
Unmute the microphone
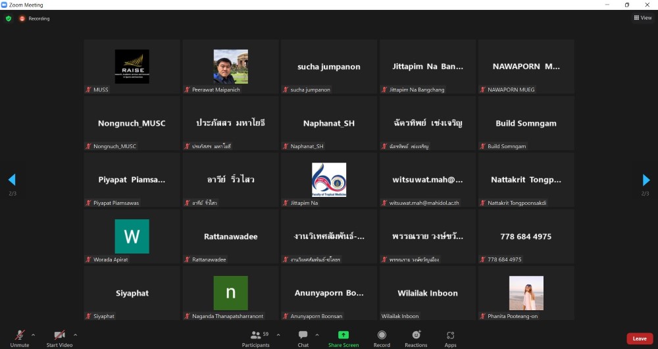point(20,338)
